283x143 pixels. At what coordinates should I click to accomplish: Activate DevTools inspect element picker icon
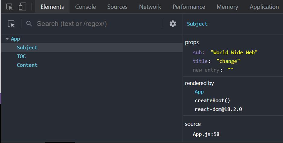9,7
